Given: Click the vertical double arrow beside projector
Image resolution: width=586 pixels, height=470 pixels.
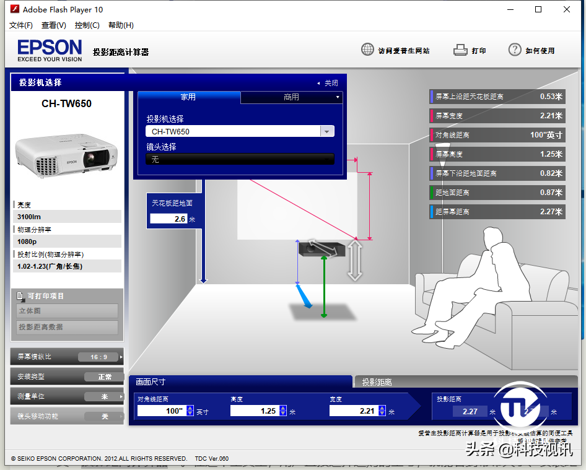Looking at the screenshot, I should (354, 260).
